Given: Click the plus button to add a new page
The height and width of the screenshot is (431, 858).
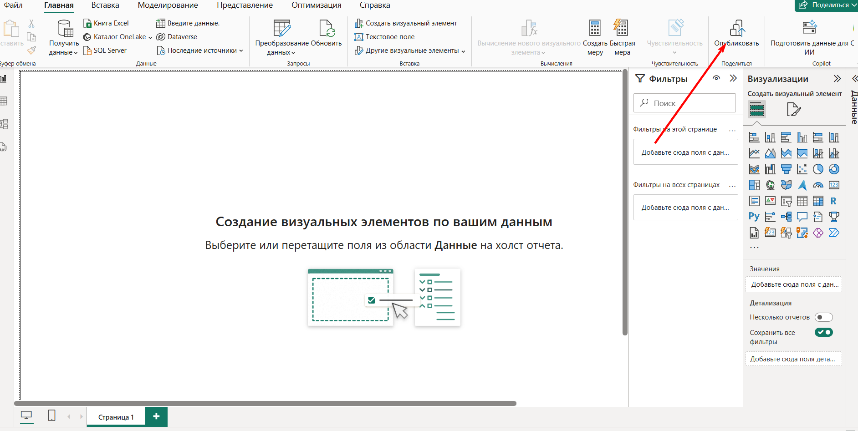Looking at the screenshot, I should click(156, 416).
